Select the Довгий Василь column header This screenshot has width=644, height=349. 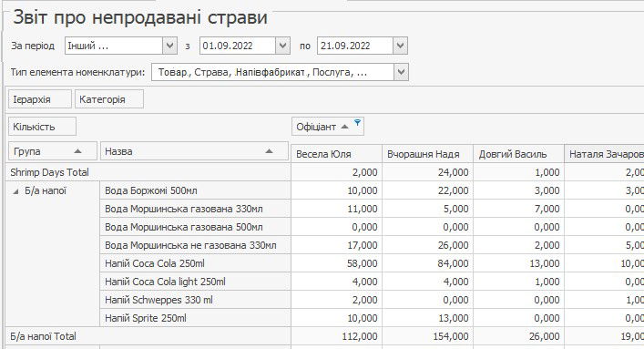[x=518, y=154]
